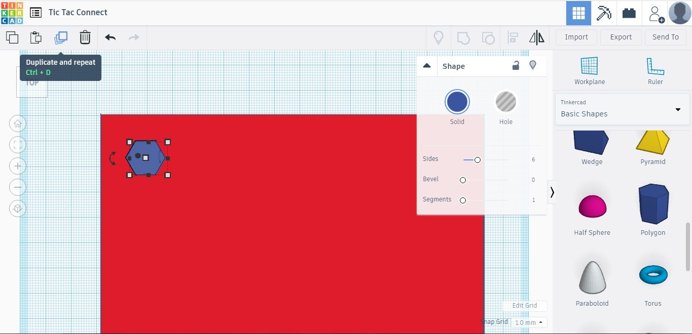Lock the selected shape
692x334 pixels.
516,66
